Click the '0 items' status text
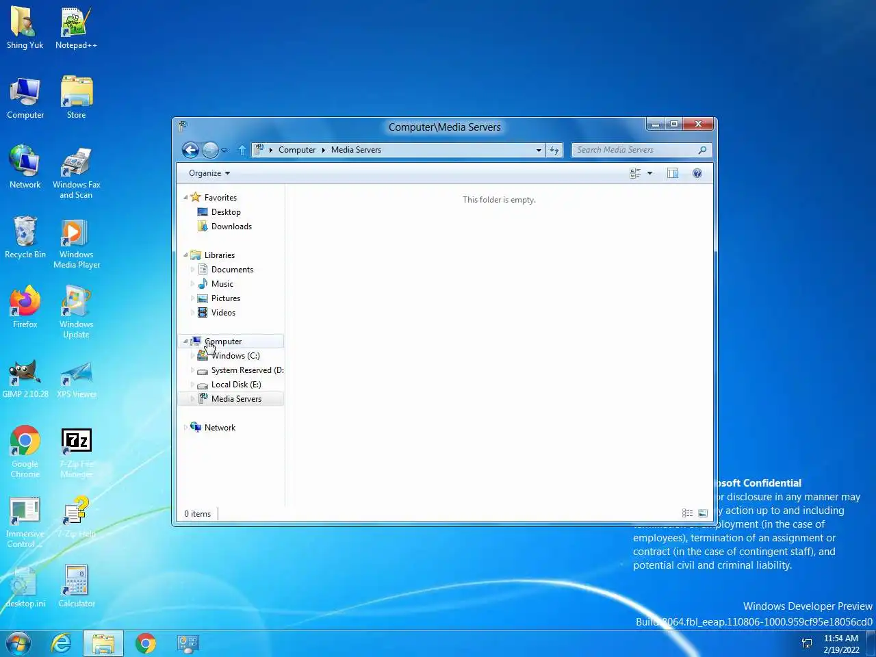 (x=198, y=514)
